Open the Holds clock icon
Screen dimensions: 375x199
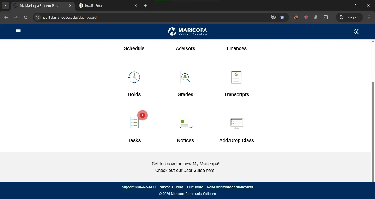(x=134, y=77)
